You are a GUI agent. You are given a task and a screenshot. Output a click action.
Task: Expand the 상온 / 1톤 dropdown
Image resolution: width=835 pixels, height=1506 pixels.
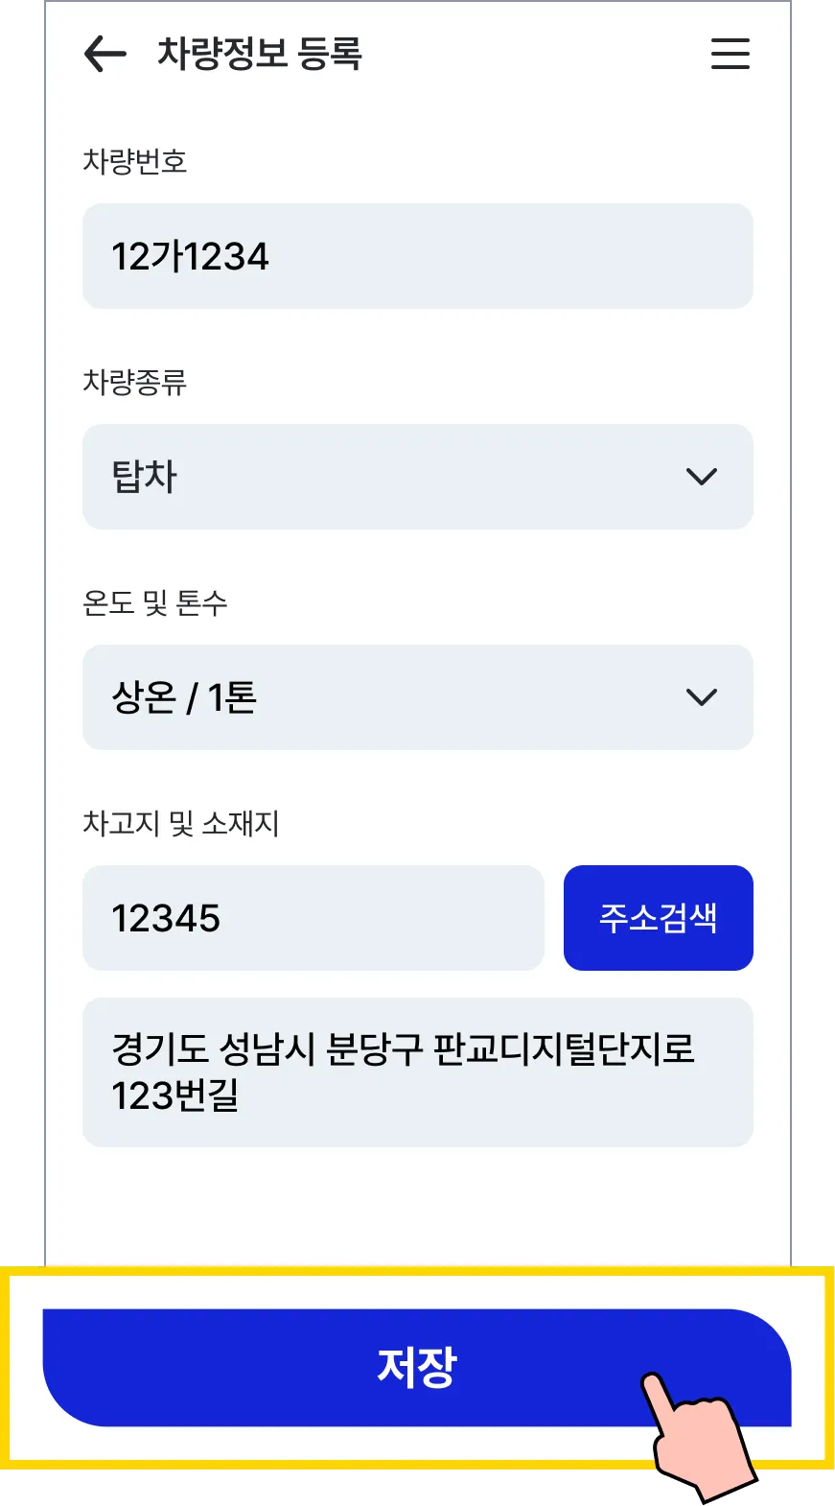tap(418, 697)
